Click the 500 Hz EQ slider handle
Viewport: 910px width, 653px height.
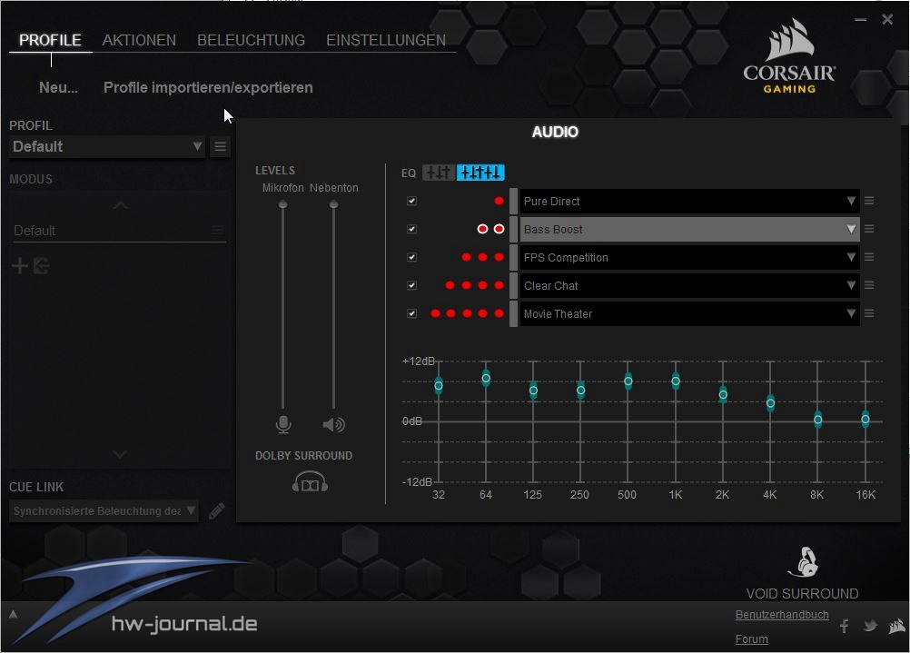[628, 381]
